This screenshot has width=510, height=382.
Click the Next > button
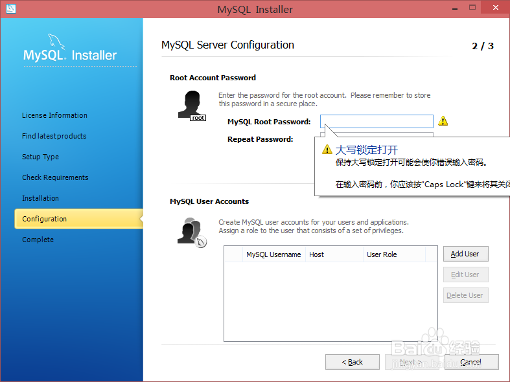411,362
